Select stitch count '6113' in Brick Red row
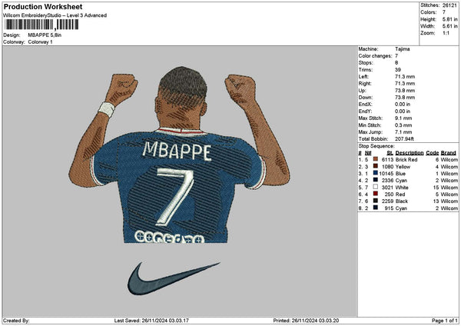This screenshot has width=461, height=326. (x=387, y=159)
